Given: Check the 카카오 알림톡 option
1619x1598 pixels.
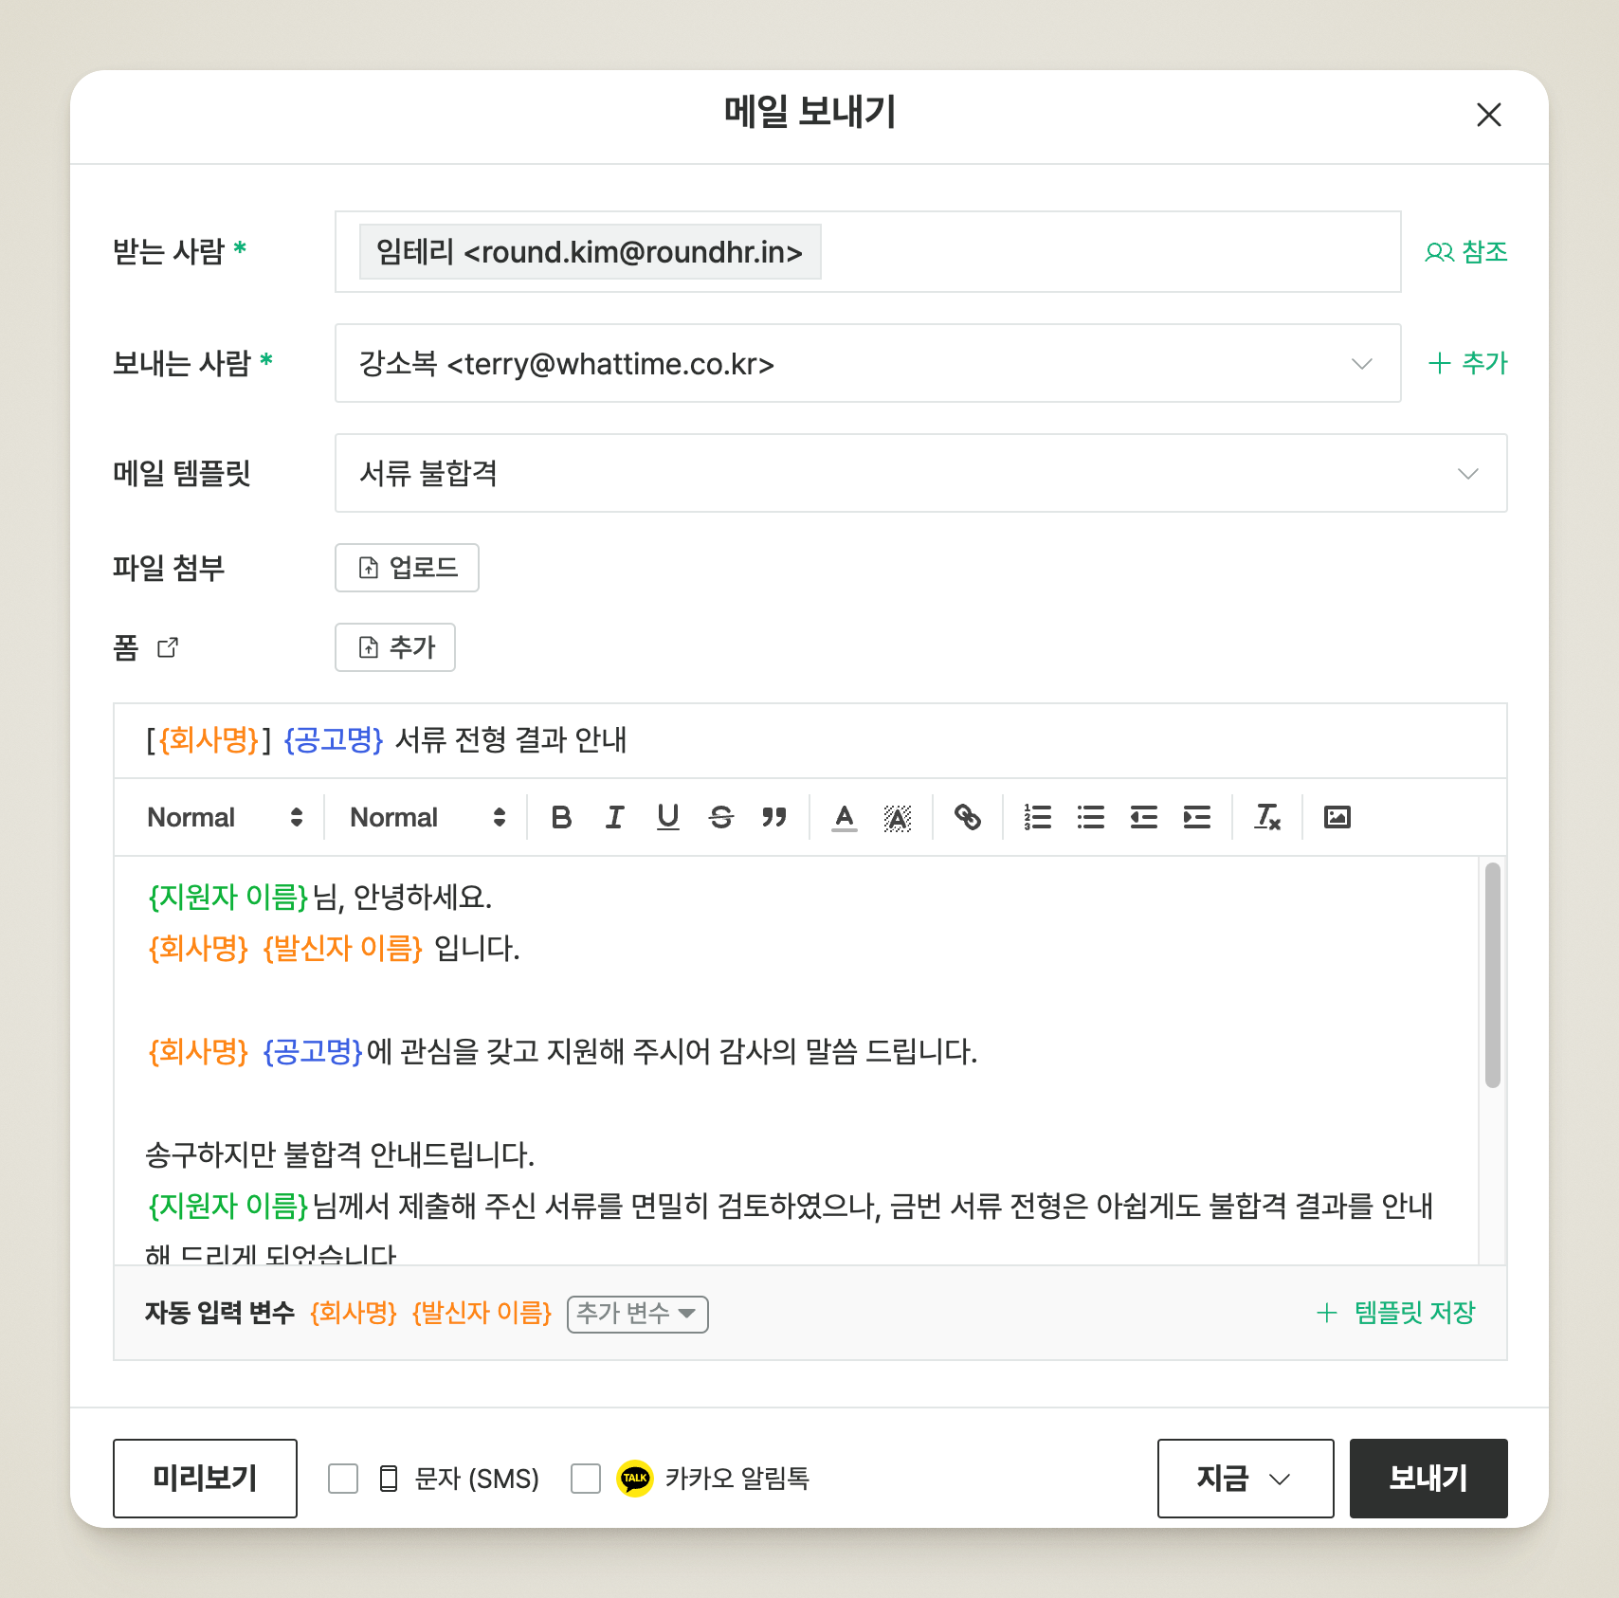Looking at the screenshot, I should point(586,1479).
